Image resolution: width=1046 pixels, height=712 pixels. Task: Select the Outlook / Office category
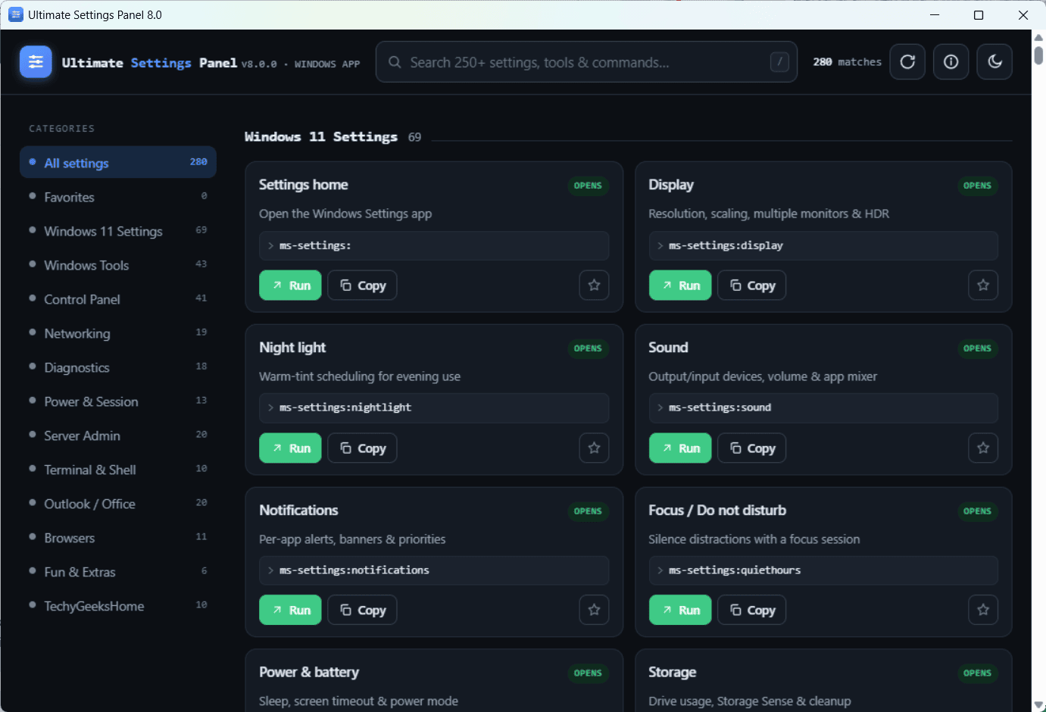click(118, 504)
